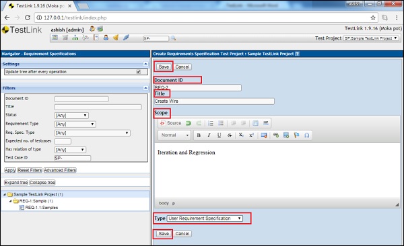Viewport: 404px width, 246px height.
Task: Bookmark the page with the star icon
Action: click(373, 17)
